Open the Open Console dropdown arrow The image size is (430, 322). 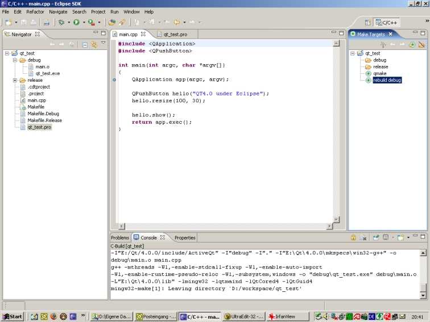tap(408, 237)
